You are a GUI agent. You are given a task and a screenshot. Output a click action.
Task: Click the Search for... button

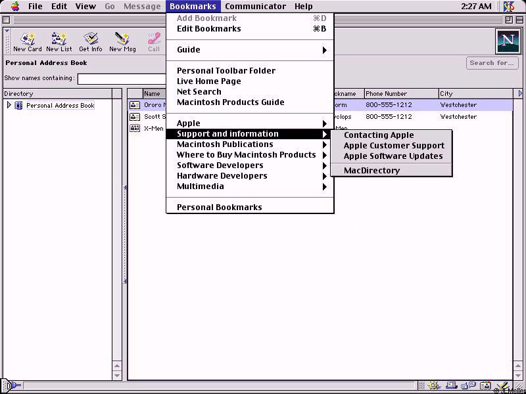click(x=492, y=63)
